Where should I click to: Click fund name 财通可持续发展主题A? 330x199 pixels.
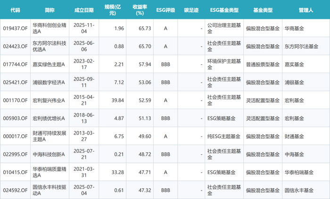49,136
